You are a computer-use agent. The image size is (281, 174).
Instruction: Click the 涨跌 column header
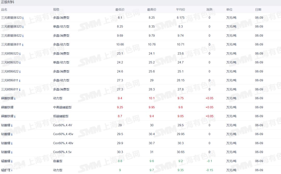click(x=209, y=10)
